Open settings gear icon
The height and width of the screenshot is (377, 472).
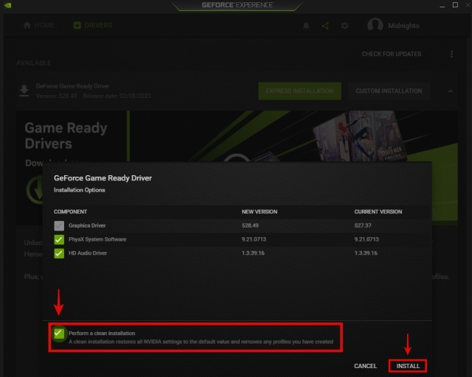tap(344, 26)
